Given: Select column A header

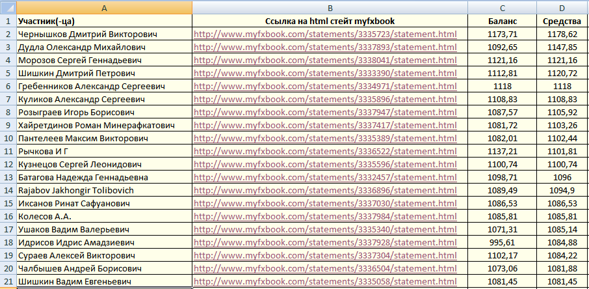Looking at the screenshot, I should (x=105, y=8).
